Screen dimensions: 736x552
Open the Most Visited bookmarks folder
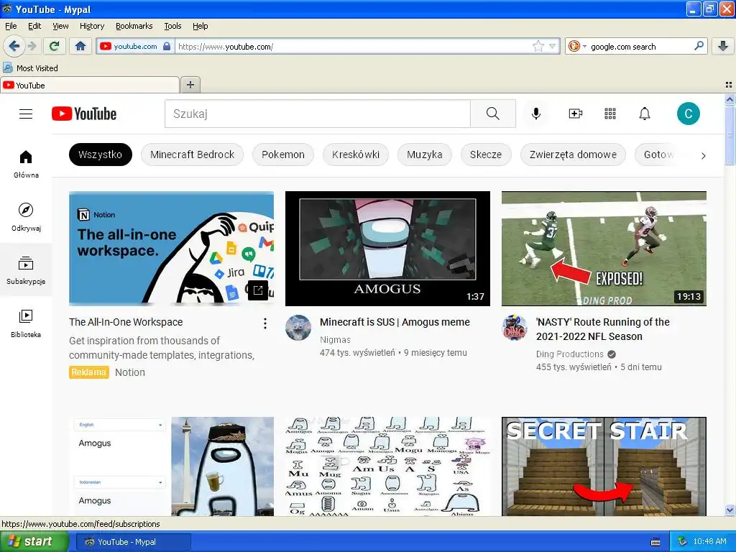[x=31, y=68]
